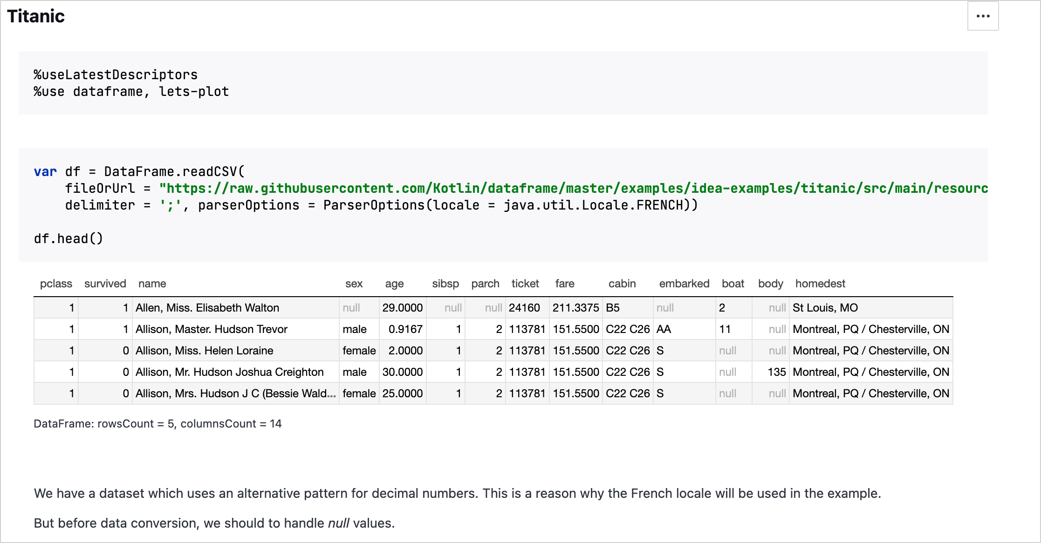Click the boat column header
The image size is (1041, 543).
(733, 284)
